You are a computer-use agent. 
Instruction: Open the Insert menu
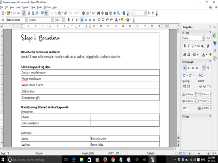click(18, 7)
